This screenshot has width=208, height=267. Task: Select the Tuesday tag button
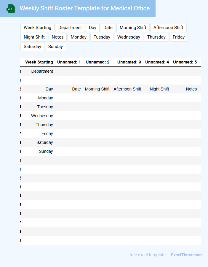coord(102,37)
